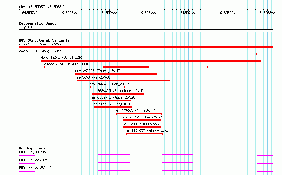The height and width of the screenshot is (175, 282).
Task: Open variant esv2224954 (Bentley2008) label
Action: (67, 64)
